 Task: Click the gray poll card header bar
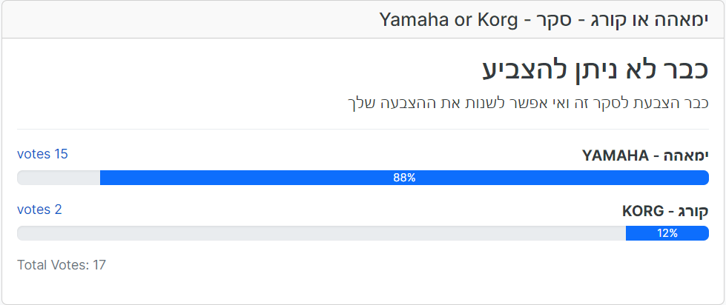coord(363,20)
